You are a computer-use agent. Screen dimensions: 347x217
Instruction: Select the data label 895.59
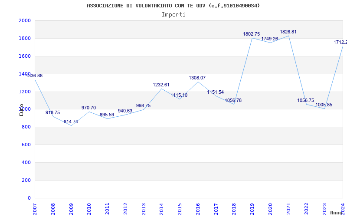point(107,115)
